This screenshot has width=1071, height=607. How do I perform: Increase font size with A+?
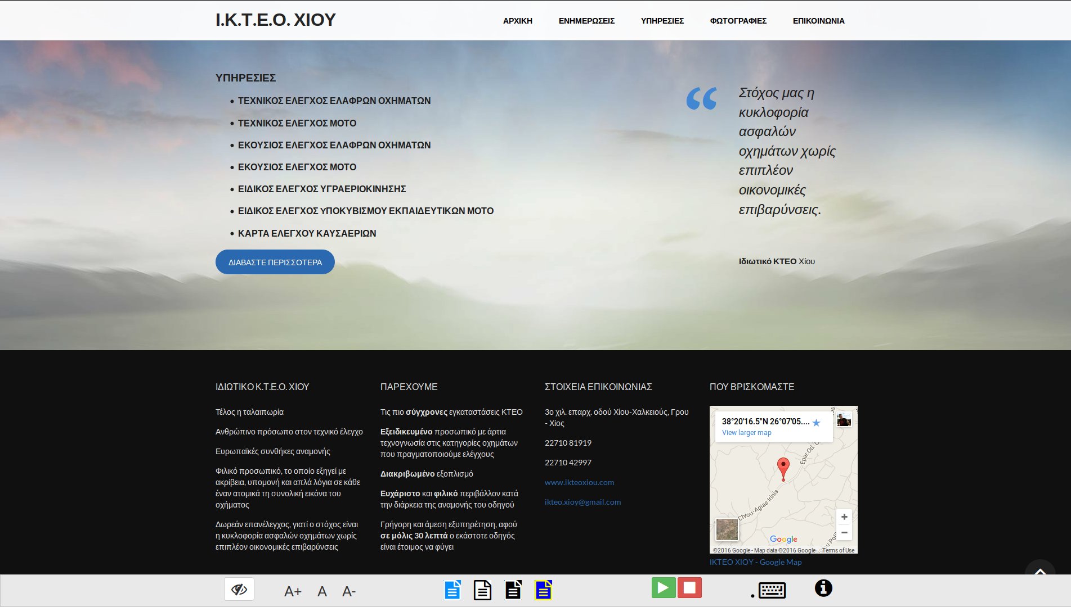[293, 591]
